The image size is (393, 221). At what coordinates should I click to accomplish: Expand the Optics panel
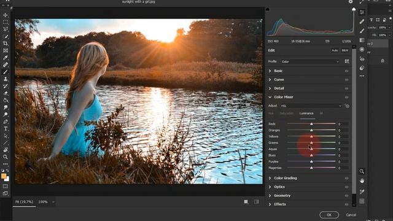[x=270, y=187]
